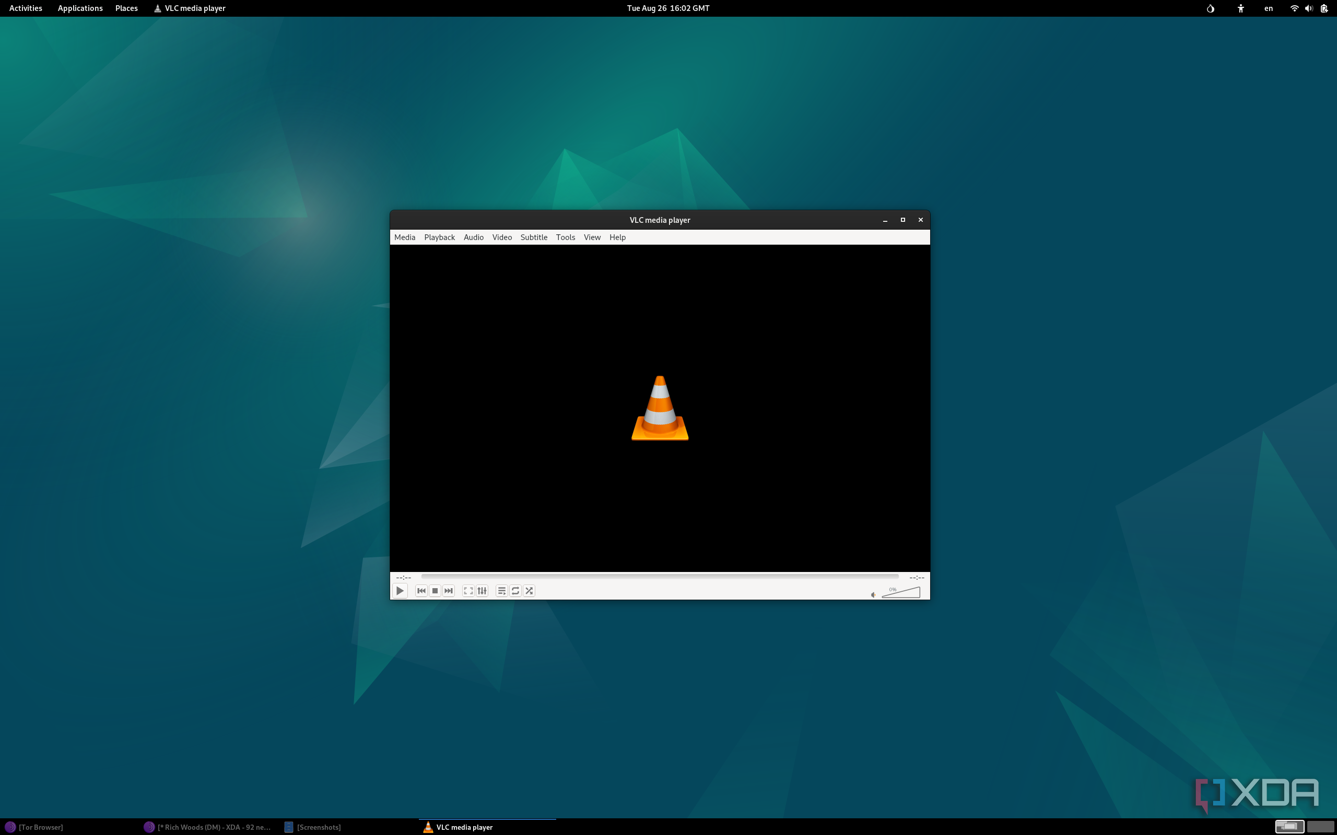This screenshot has width=1337, height=835.
Task: Toggle the playlist view icon
Action: click(x=502, y=591)
